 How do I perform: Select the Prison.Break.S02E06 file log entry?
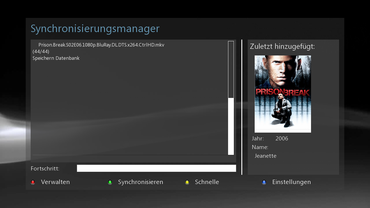pyautogui.click(x=101, y=45)
